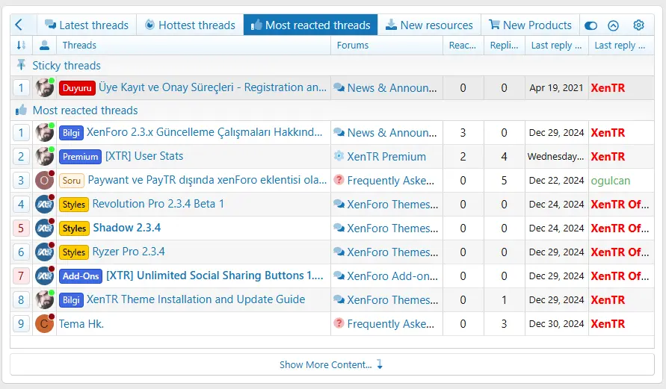Screen dimensions: 666x389
Task: Click the back arrow chevron in tab bar
Action: 19,25
